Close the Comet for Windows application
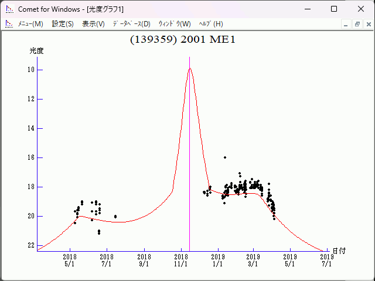Screen dimensions: 375x281 coord(360,9)
